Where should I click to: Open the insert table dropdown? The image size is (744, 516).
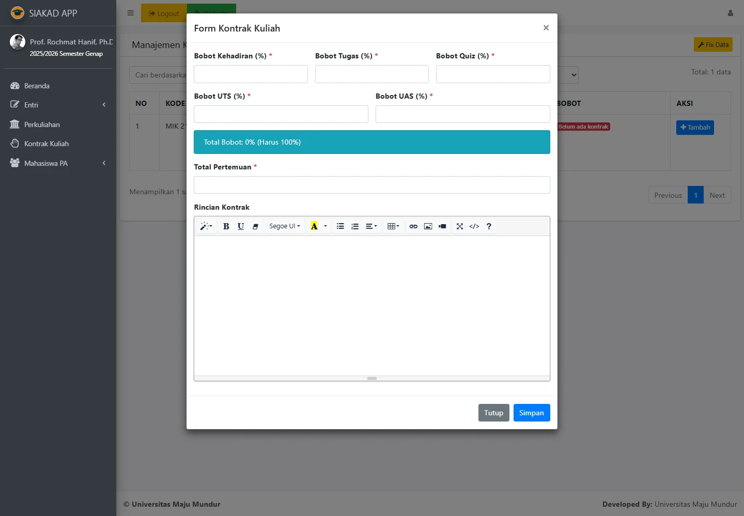pos(393,226)
